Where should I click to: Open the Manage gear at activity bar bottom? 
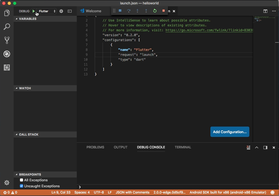[7, 183]
